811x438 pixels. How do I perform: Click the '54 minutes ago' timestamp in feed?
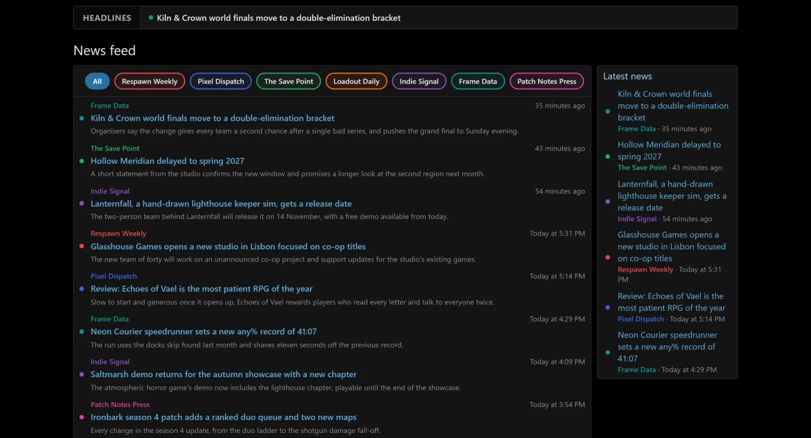click(x=559, y=191)
